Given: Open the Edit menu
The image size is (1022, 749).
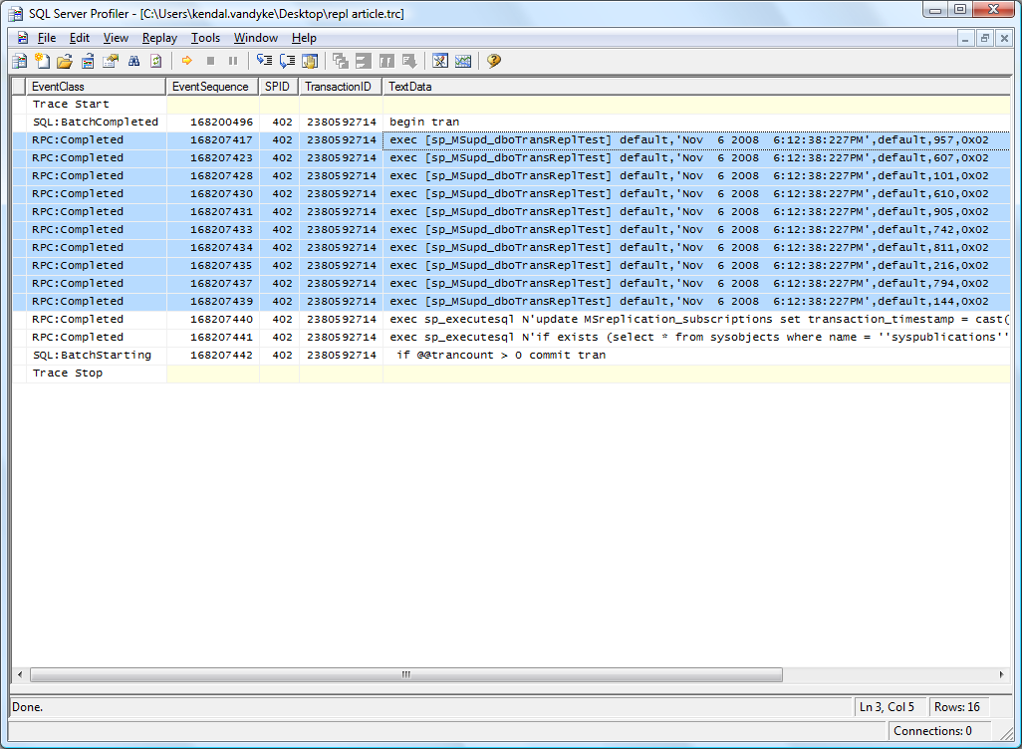Looking at the screenshot, I should click(80, 38).
